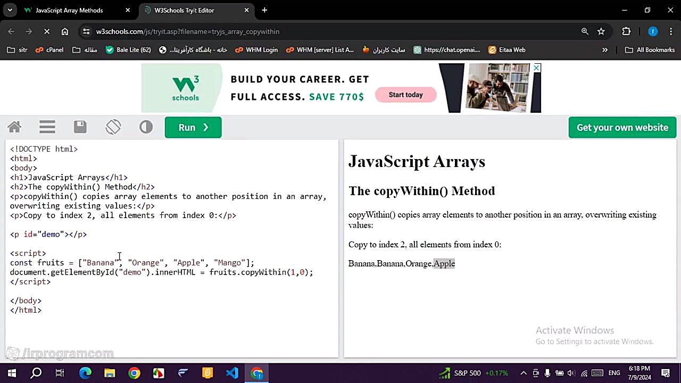The height and width of the screenshot is (383, 681).
Task: Open the Eitaa Web bookmark
Action: (x=507, y=49)
